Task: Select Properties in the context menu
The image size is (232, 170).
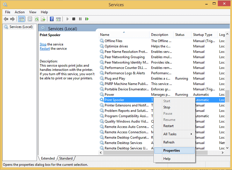Action: coord(174,151)
